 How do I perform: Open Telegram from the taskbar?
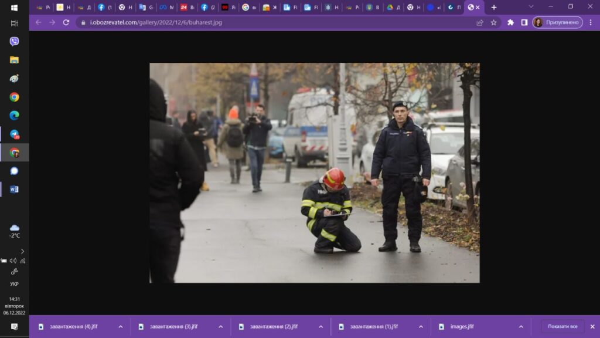14,134
